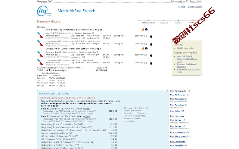This screenshot has height=149, width=239.
Task: Expand [+] next to Use Skyscanner
Action: point(189,136)
